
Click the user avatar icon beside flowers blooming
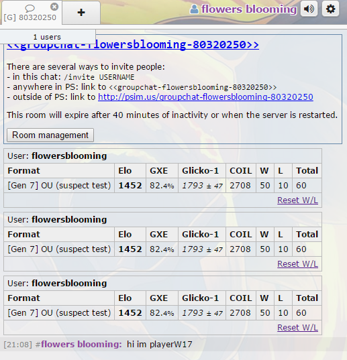[x=194, y=9]
